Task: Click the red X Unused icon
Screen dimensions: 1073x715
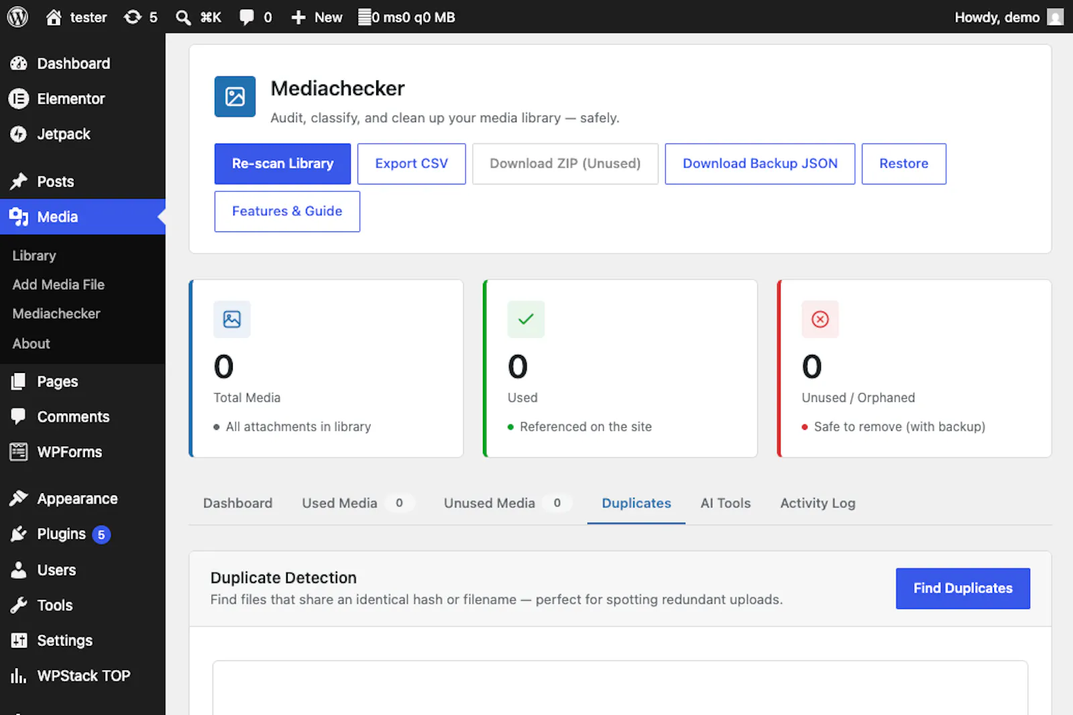Action: [820, 319]
